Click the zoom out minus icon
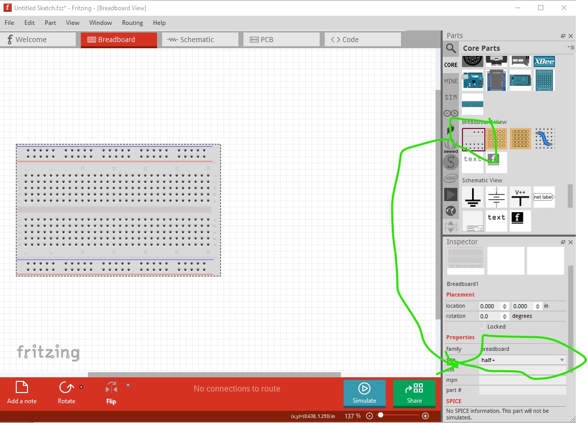The height and width of the screenshot is (423, 588). pos(369,416)
